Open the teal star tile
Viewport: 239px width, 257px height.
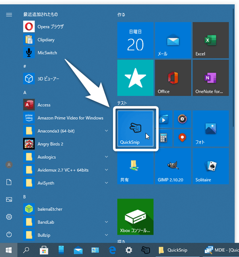tap(135, 78)
